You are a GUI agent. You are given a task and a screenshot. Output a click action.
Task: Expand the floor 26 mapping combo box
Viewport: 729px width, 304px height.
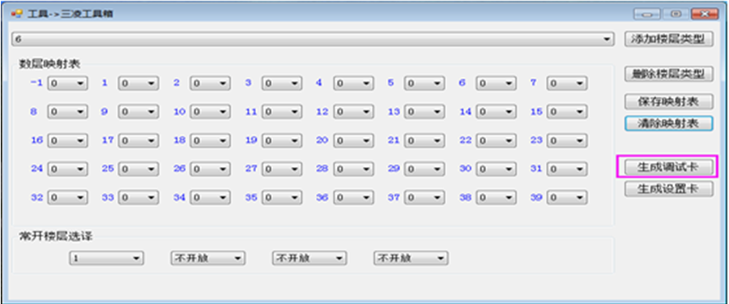pyautogui.click(x=211, y=169)
